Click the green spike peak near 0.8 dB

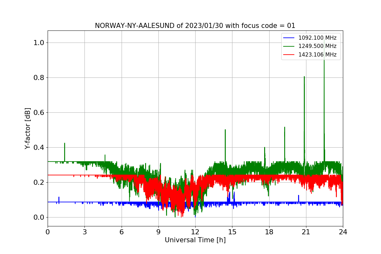(x=304, y=77)
